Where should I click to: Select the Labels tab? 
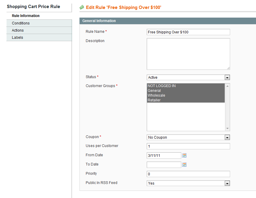pos(39,38)
